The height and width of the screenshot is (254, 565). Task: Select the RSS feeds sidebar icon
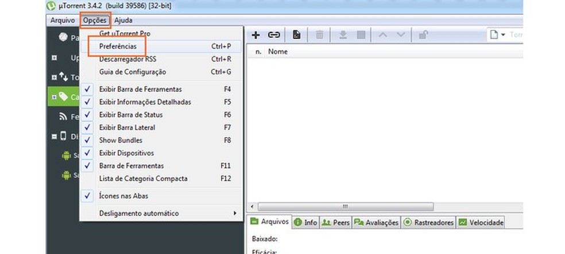63,116
